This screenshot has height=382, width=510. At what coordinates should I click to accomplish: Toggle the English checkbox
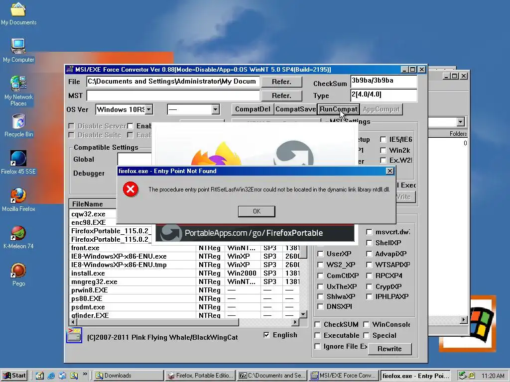tap(267, 335)
